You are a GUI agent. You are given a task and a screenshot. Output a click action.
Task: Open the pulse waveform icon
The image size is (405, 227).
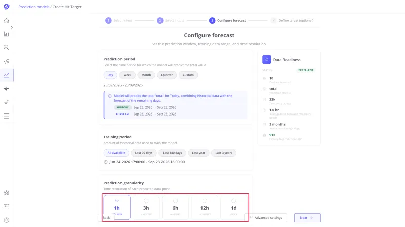7,89
